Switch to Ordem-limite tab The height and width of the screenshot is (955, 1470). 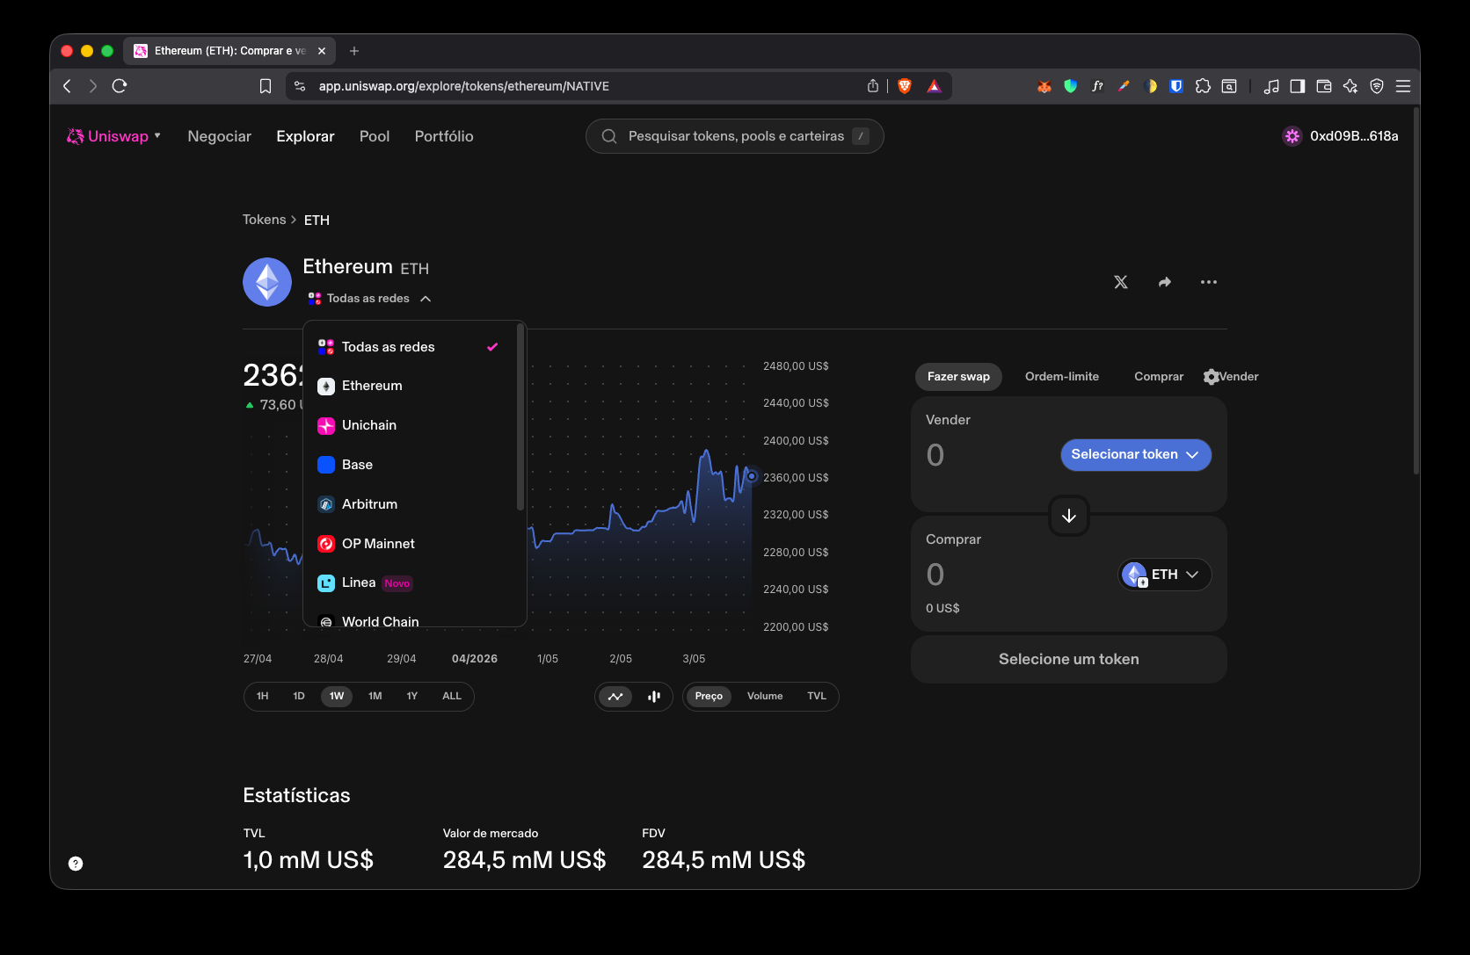pos(1062,377)
